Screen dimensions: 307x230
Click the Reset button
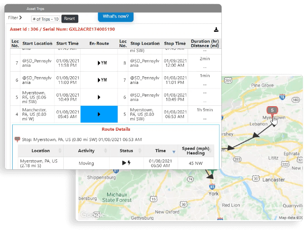(70, 18)
